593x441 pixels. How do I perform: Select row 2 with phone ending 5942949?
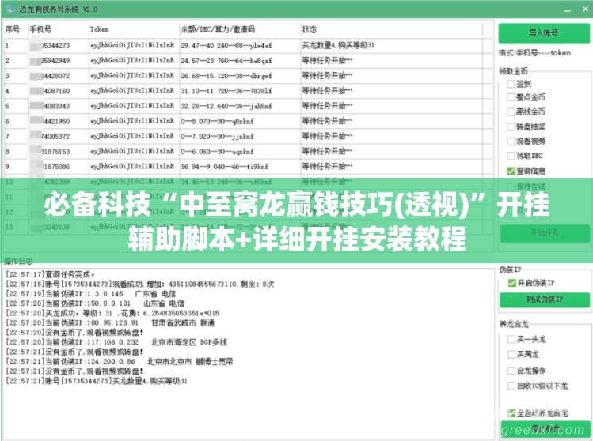point(248,61)
